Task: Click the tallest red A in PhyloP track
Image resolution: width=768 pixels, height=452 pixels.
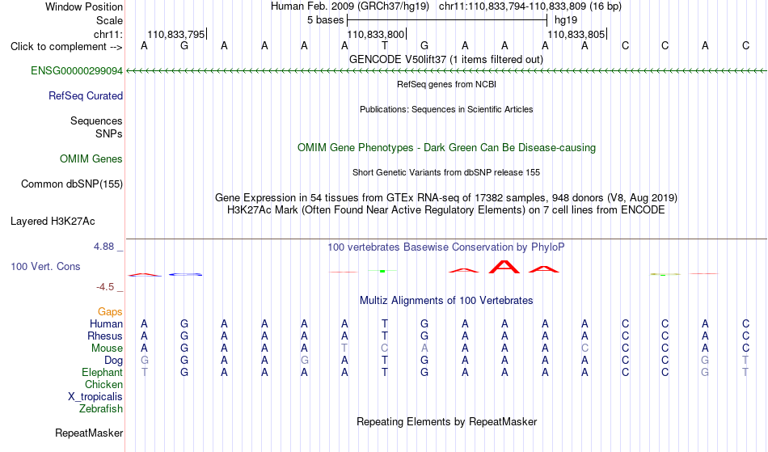Action: (x=504, y=267)
